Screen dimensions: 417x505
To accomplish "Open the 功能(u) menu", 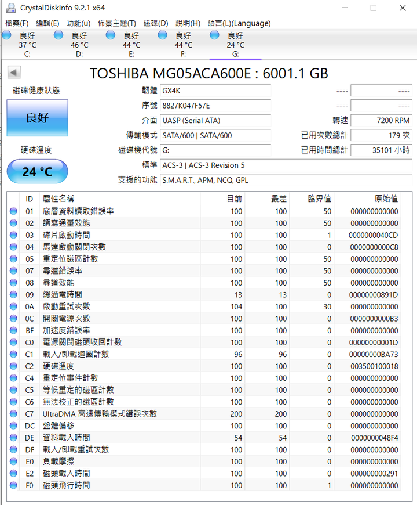I will 78,23.
